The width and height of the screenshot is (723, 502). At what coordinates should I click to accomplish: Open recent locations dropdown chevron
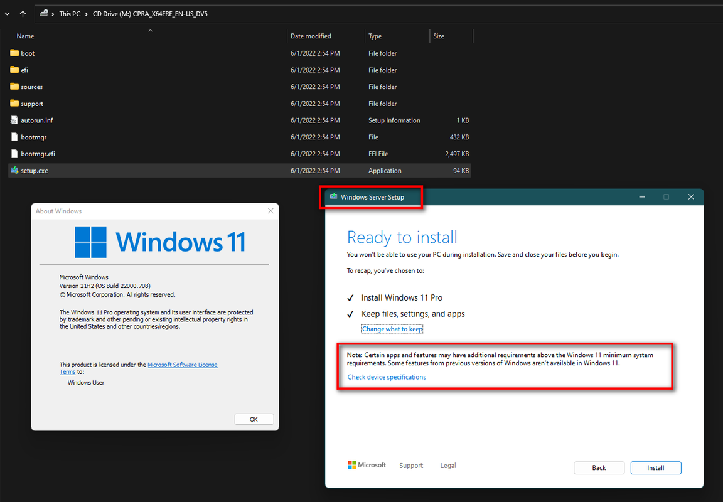tap(7, 14)
